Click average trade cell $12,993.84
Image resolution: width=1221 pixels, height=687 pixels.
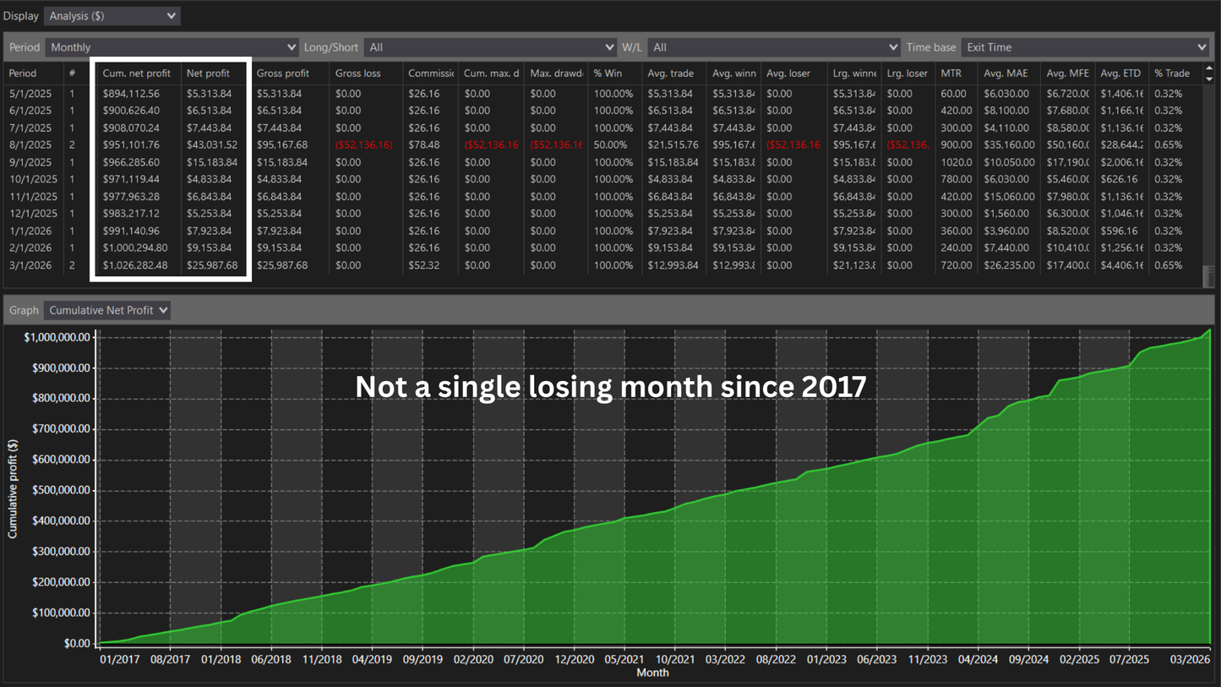(673, 265)
